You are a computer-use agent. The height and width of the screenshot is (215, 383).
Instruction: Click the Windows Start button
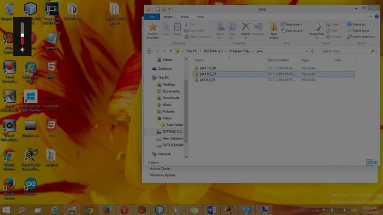(6, 210)
